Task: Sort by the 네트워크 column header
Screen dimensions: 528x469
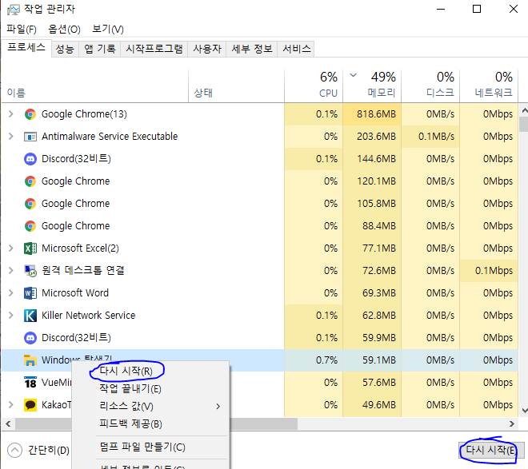Action: point(489,86)
